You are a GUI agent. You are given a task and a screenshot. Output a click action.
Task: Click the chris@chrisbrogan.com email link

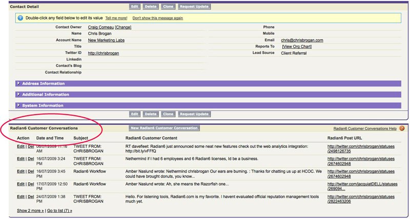302,40
